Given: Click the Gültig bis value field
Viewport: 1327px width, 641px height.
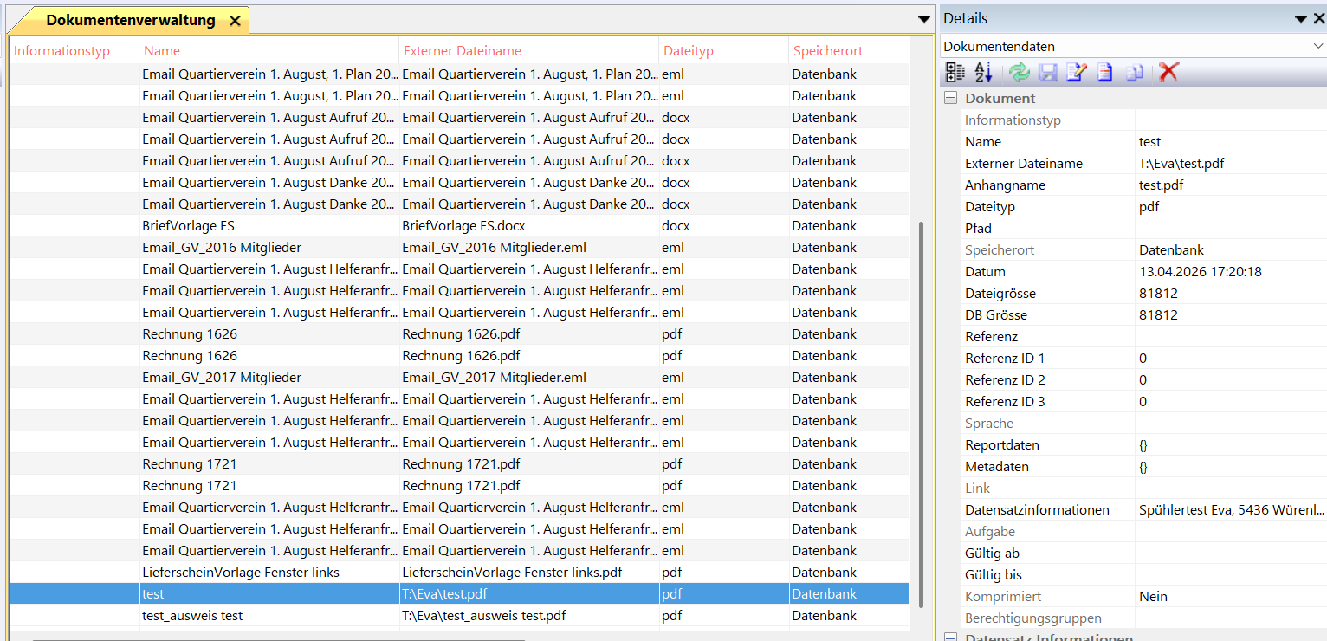Looking at the screenshot, I should click(1231, 575).
